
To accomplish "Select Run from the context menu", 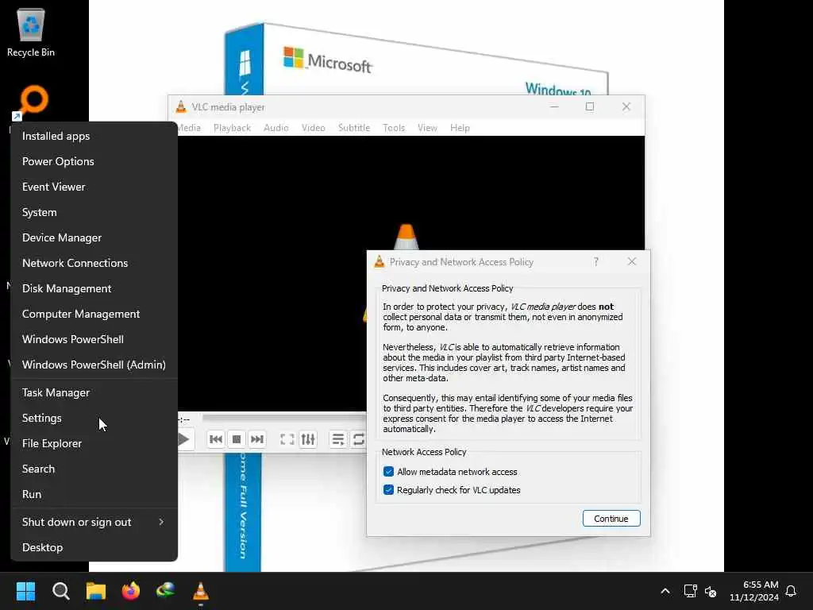I will (x=94, y=494).
